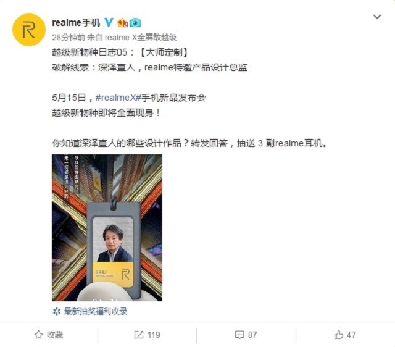Click the like count 47
The width and height of the screenshot is (395, 347).
point(351,335)
